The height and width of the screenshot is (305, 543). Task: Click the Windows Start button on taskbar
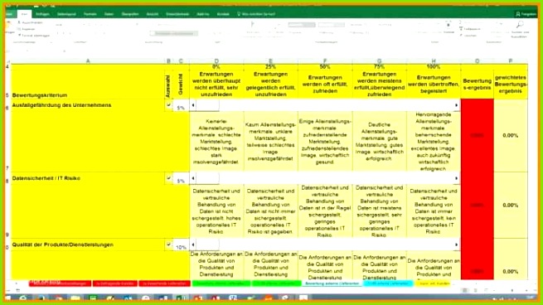click(x=8, y=298)
